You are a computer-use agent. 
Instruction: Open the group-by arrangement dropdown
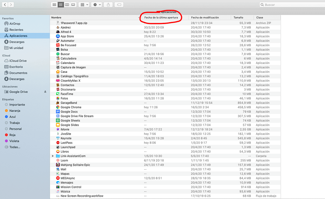[x=84, y=4]
